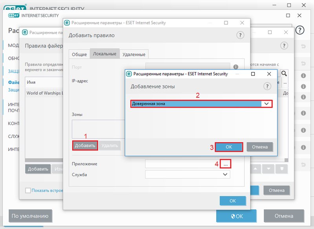Switch to the Общие tab
Screen dimensions: 314x229
[79, 54]
